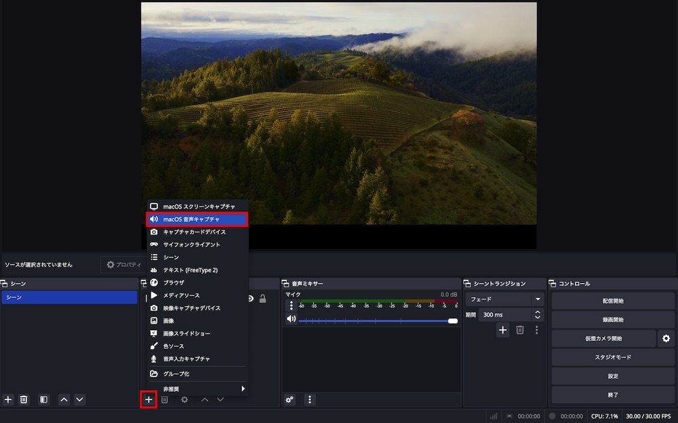The width and height of the screenshot is (678, 423).
Task: Click 30.00 / 30.00 FPS status text
Action: coord(649,416)
